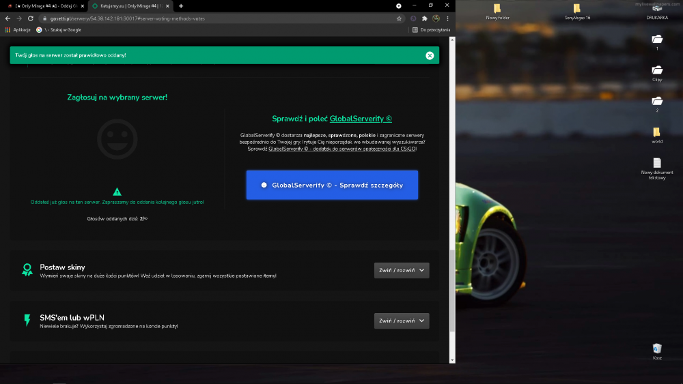
Task: Click the Chrome profile avatar icon
Action: [436, 18]
